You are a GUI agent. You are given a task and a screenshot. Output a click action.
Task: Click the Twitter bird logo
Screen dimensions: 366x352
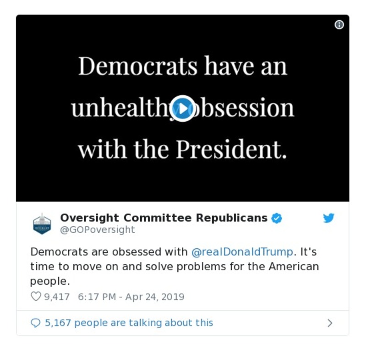(328, 218)
